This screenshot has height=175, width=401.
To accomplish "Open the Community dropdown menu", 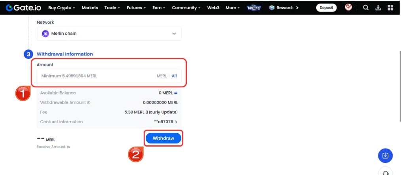I will click(x=186, y=8).
